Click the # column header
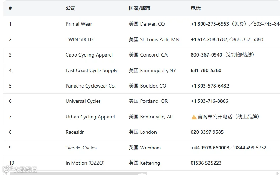The height and width of the screenshot is (175, 280). pos(10,8)
